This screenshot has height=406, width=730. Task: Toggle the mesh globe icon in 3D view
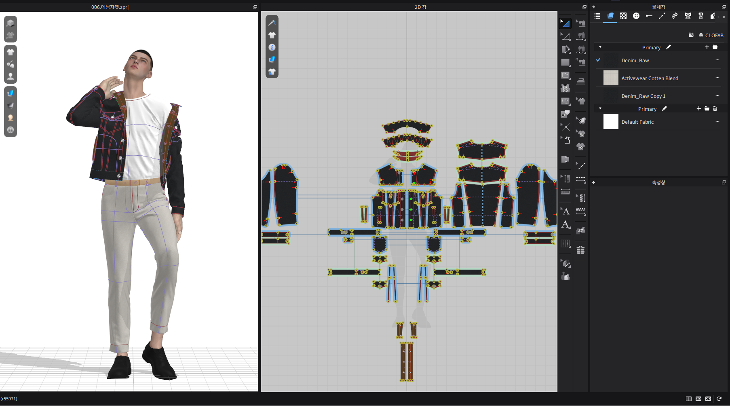pos(11,130)
